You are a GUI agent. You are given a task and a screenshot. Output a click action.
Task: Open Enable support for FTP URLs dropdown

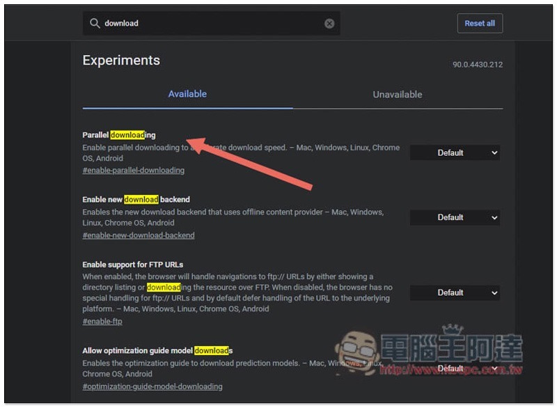point(455,292)
